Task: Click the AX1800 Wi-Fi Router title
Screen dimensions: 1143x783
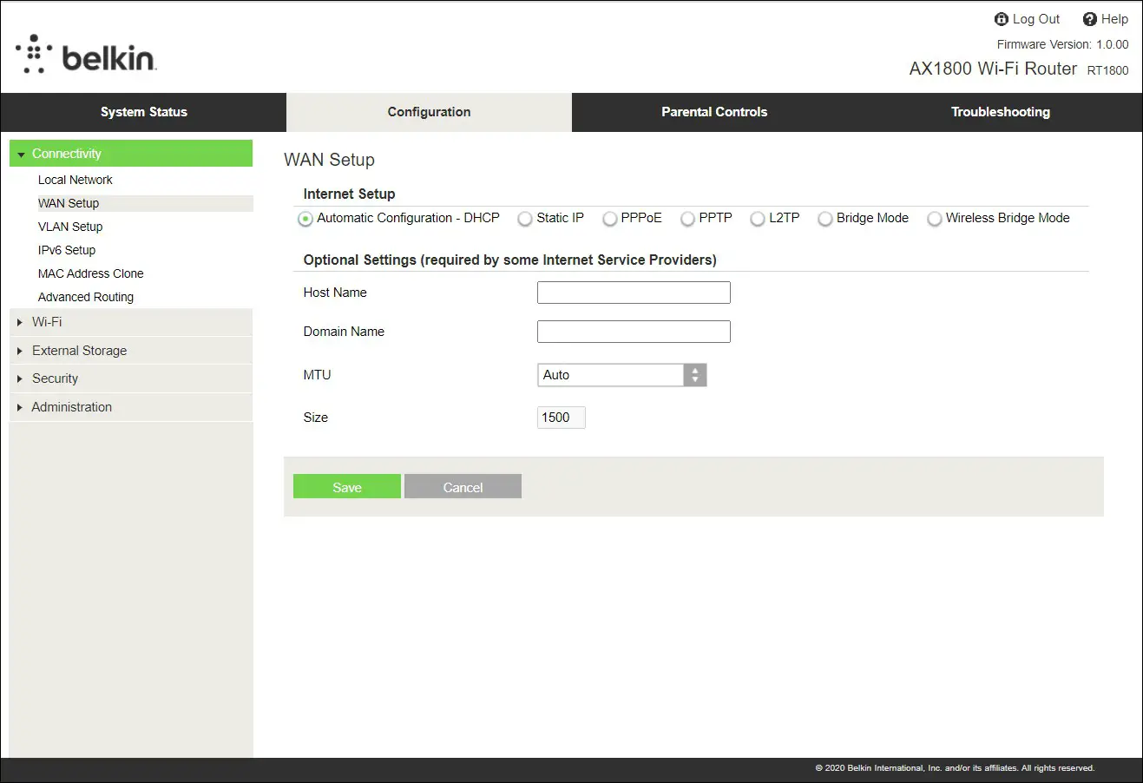Action: (993, 69)
